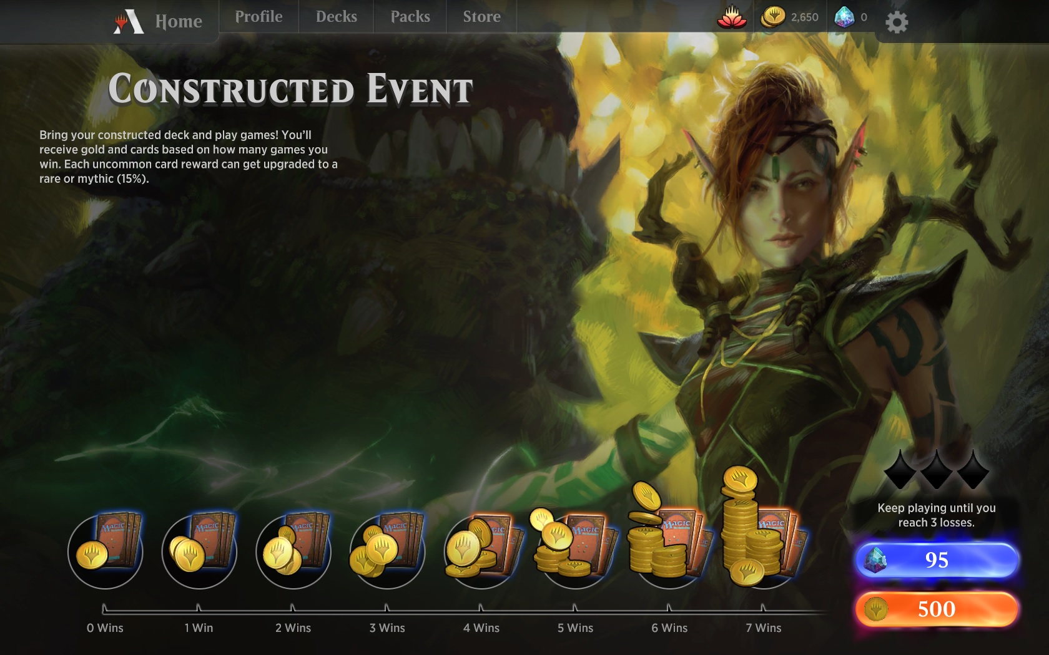Select the 7 Wins reward icon

point(763,527)
